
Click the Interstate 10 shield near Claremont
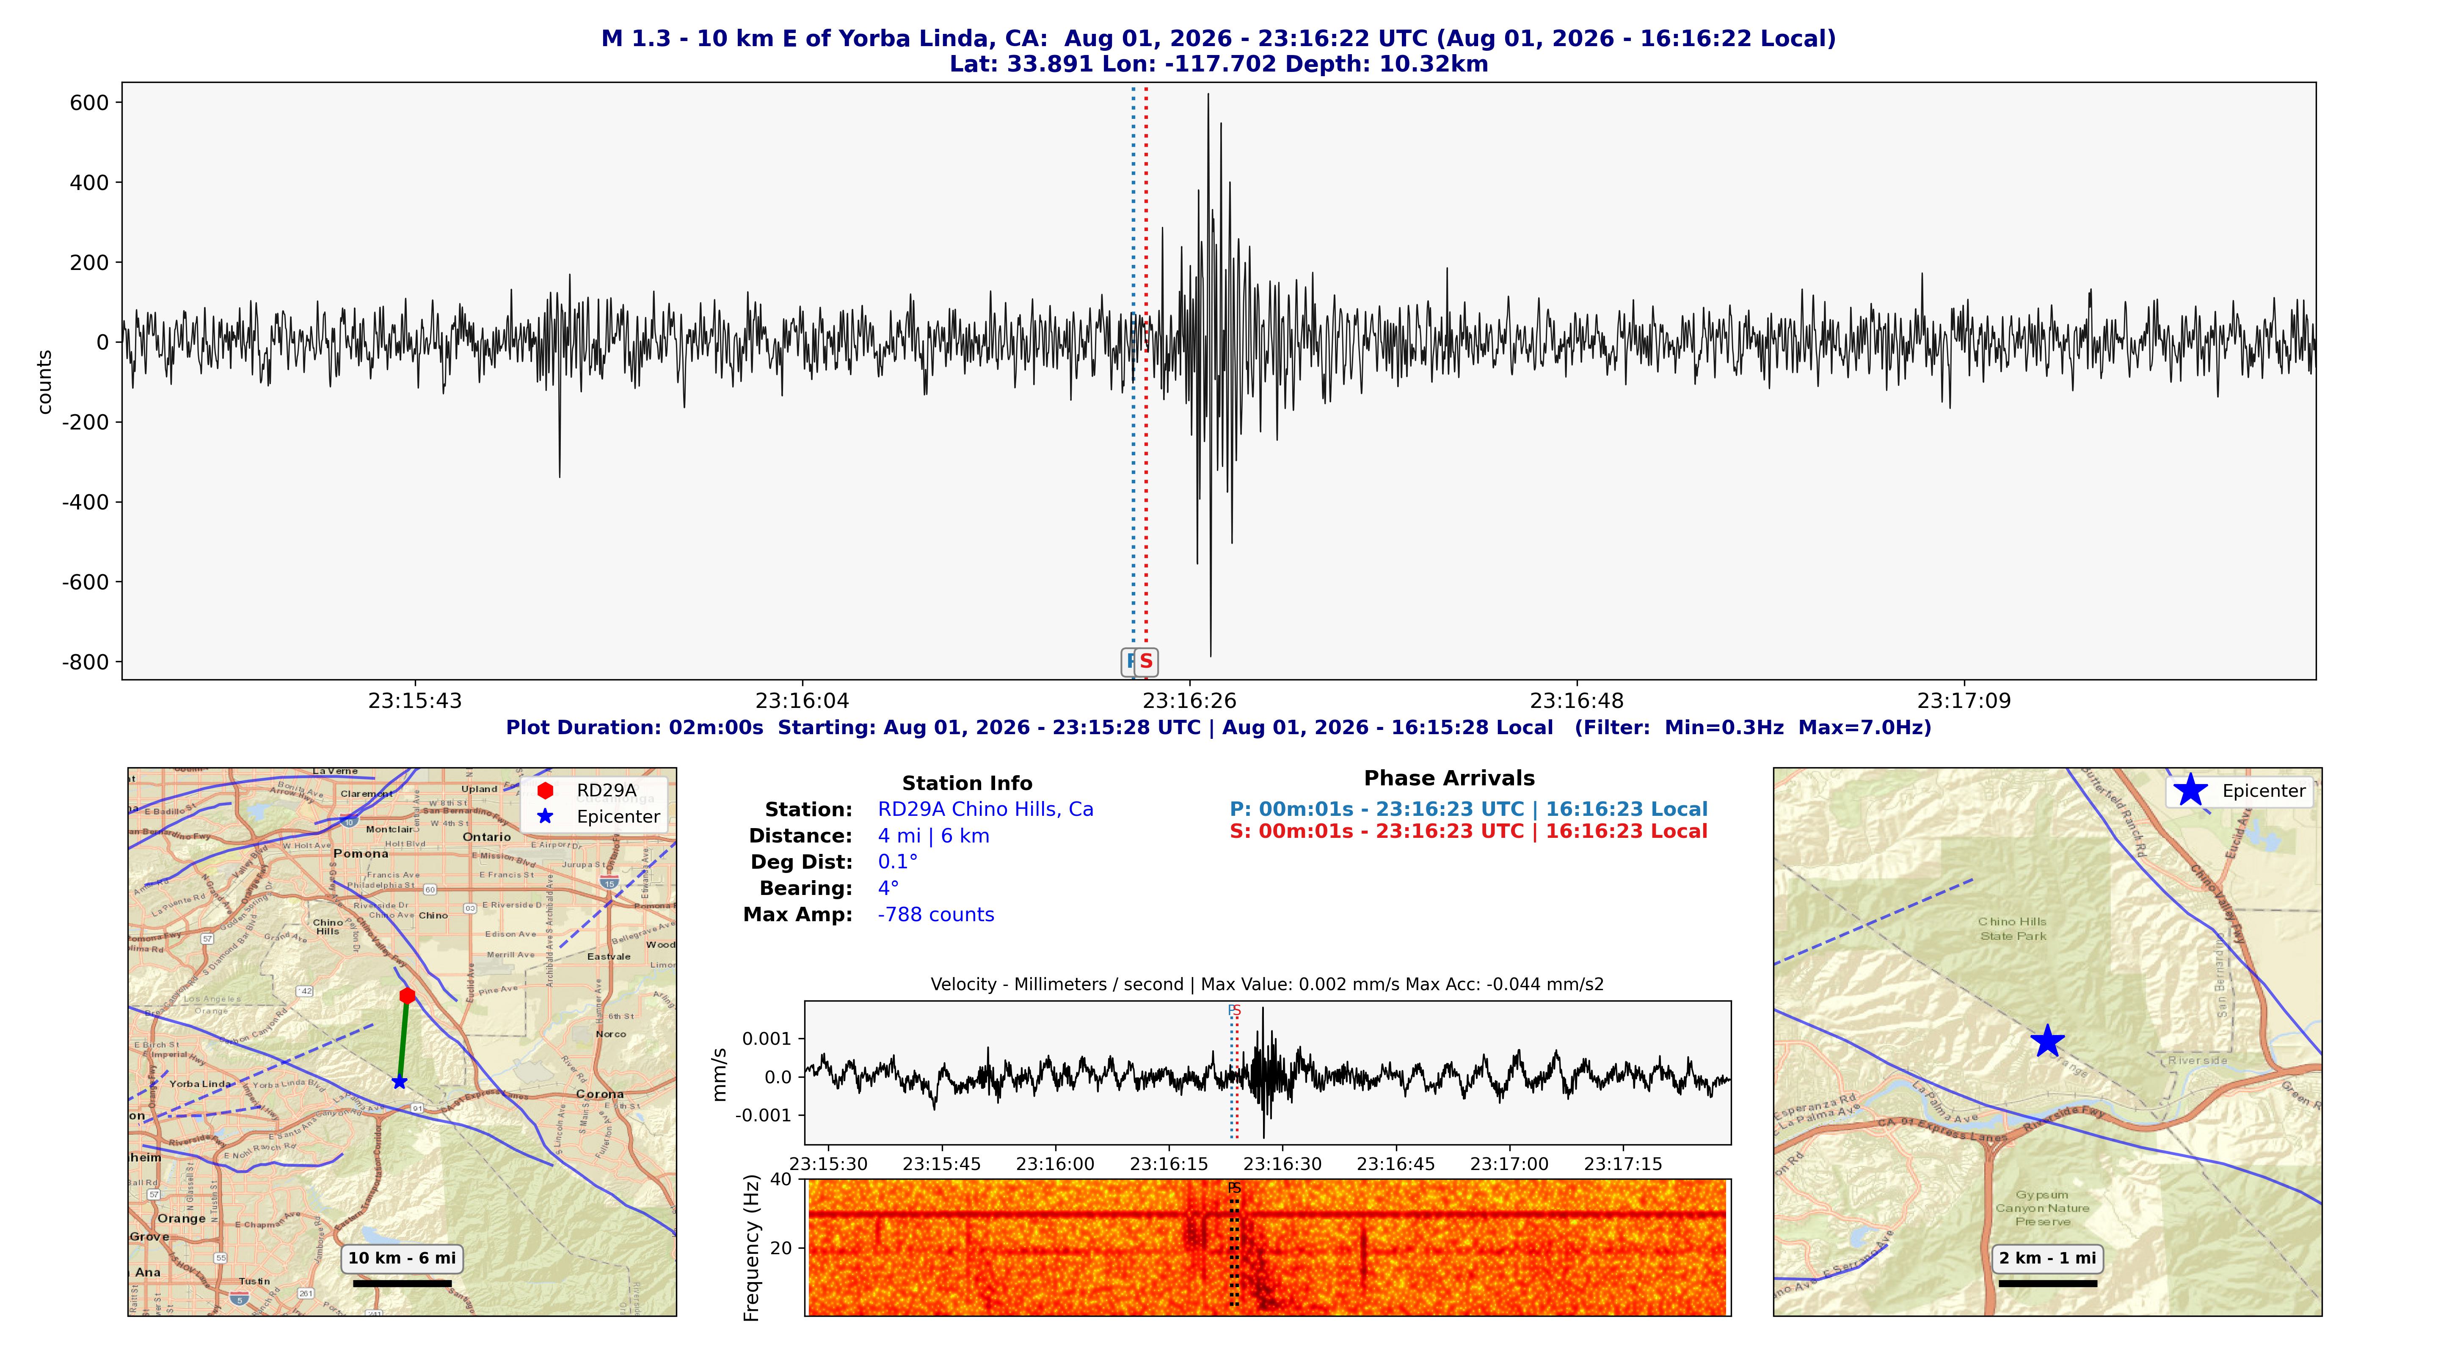[349, 820]
